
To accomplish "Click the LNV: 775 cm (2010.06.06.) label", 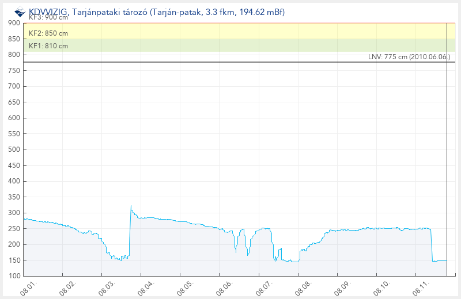I will click(x=409, y=57).
